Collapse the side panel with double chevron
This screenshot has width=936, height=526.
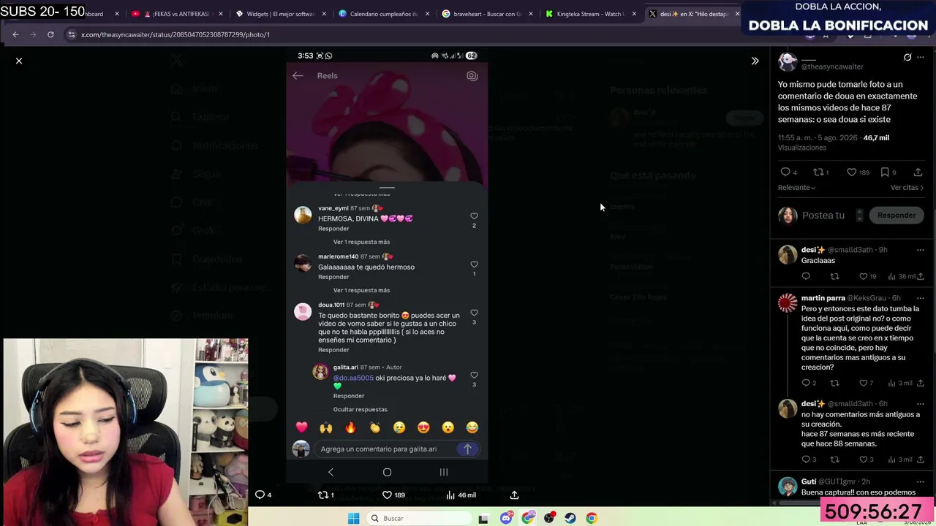tap(755, 61)
